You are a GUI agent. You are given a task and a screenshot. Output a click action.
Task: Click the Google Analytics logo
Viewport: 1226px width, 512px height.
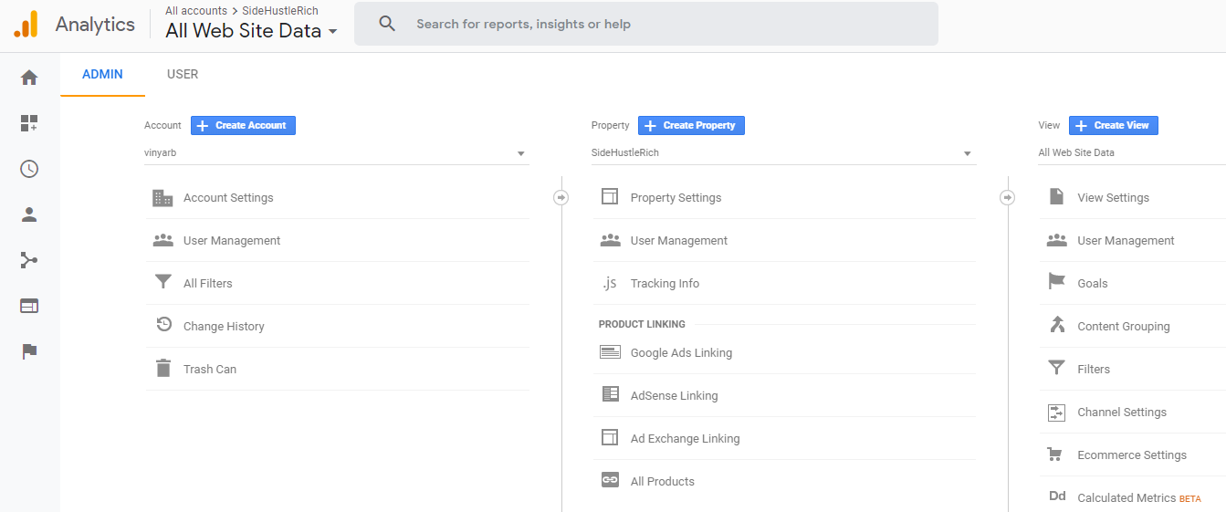pos(26,25)
